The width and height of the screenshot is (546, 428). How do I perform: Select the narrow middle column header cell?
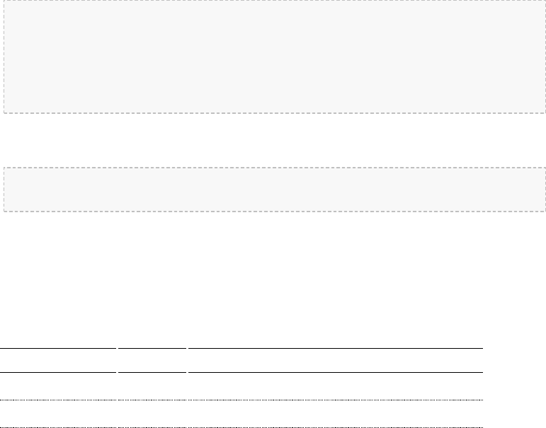point(152,360)
